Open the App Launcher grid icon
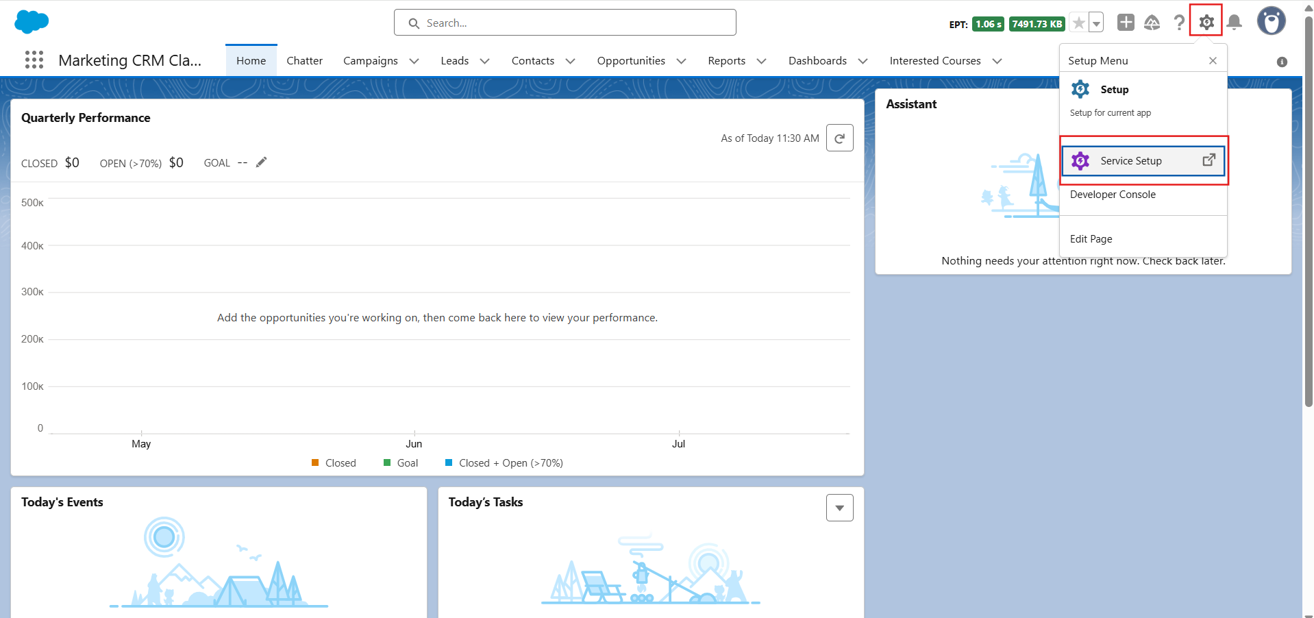Screen dimensions: 1314x618 coord(34,60)
